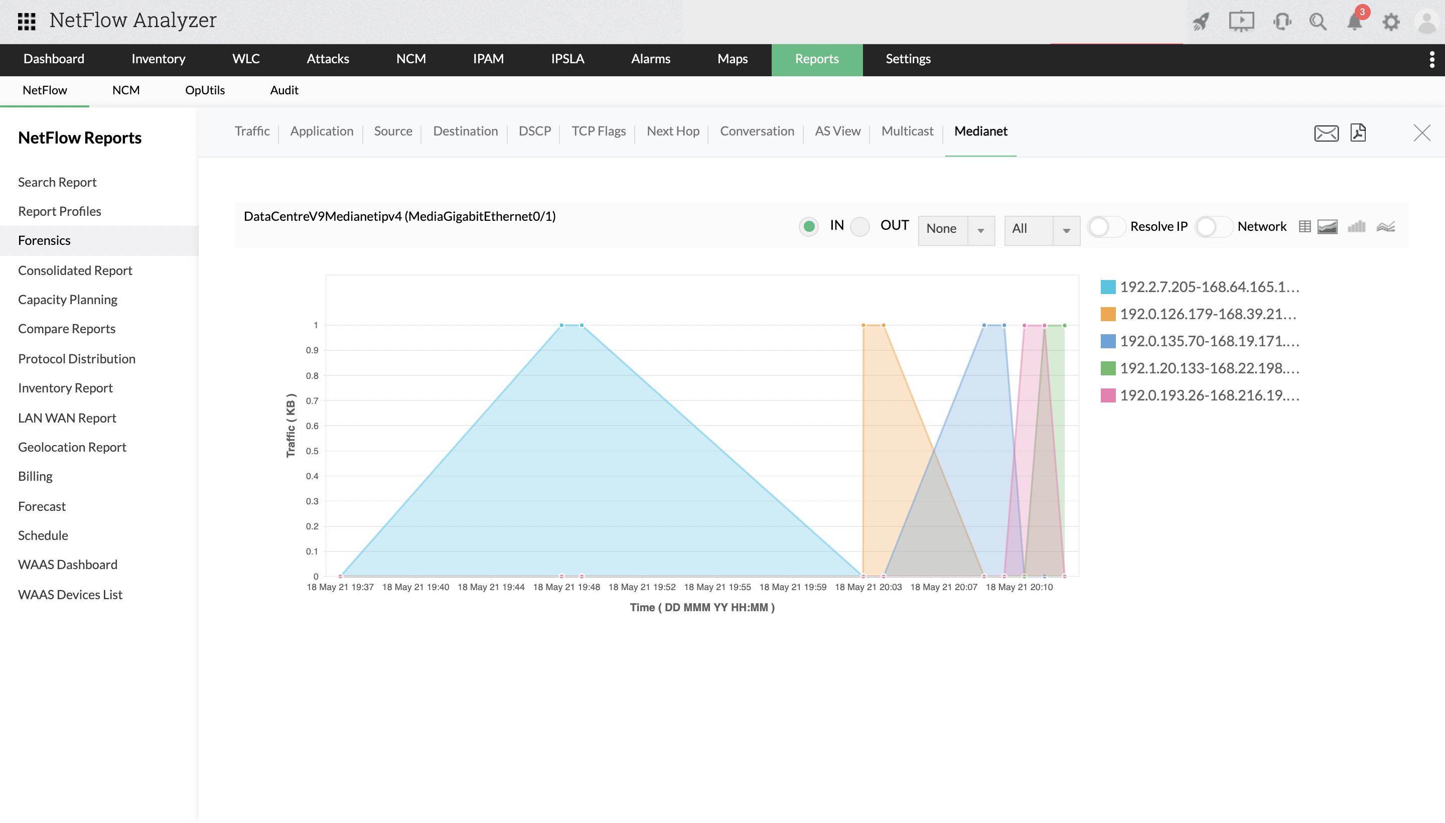Viewport: 1445px width, 823px height.
Task: Click the orange 192.0.126.179 legend swatch
Action: [x=1108, y=314]
